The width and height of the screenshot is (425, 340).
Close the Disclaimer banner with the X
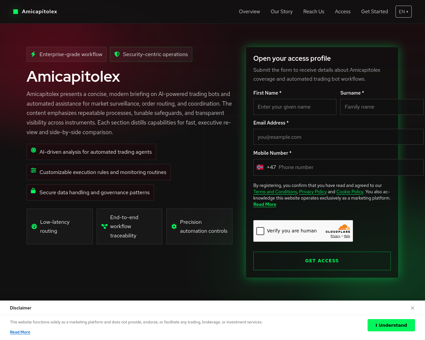pyautogui.click(x=412, y=308)
